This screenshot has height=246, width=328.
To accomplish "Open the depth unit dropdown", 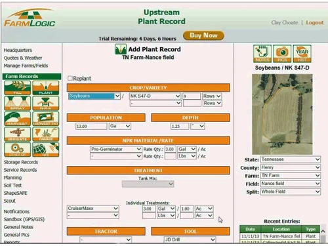I will pos(197,126).
